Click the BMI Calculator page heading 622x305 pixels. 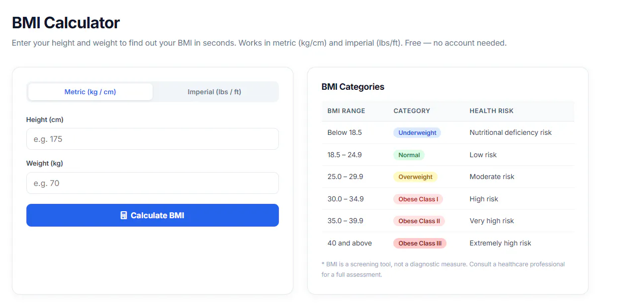pyautogui.click(x=66, y=23)
